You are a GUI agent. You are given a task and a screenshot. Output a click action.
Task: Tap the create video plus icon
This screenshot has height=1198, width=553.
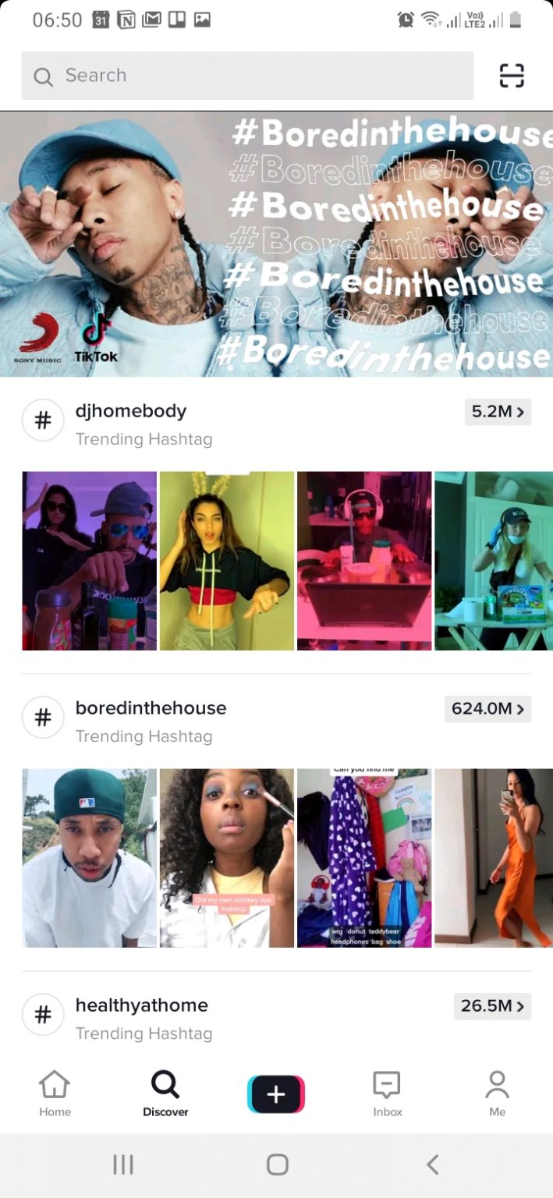click(x=276, y=1094)
